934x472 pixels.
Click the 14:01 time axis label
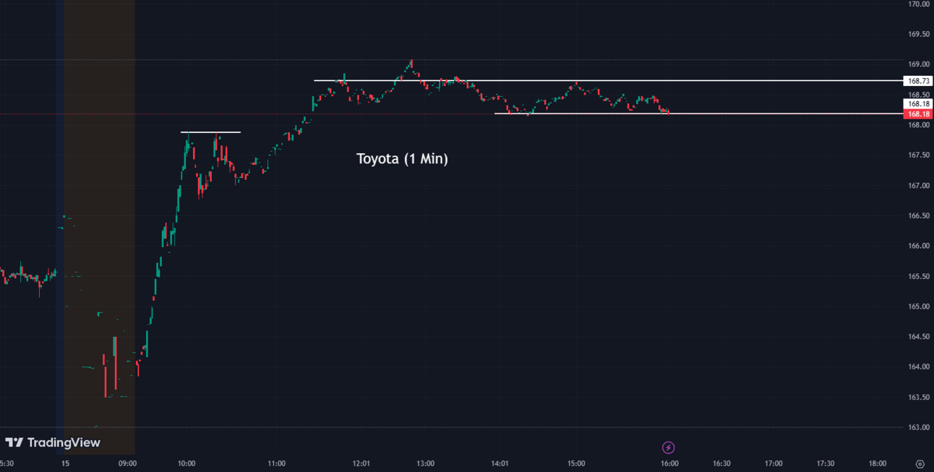click(x=500, y=463)
